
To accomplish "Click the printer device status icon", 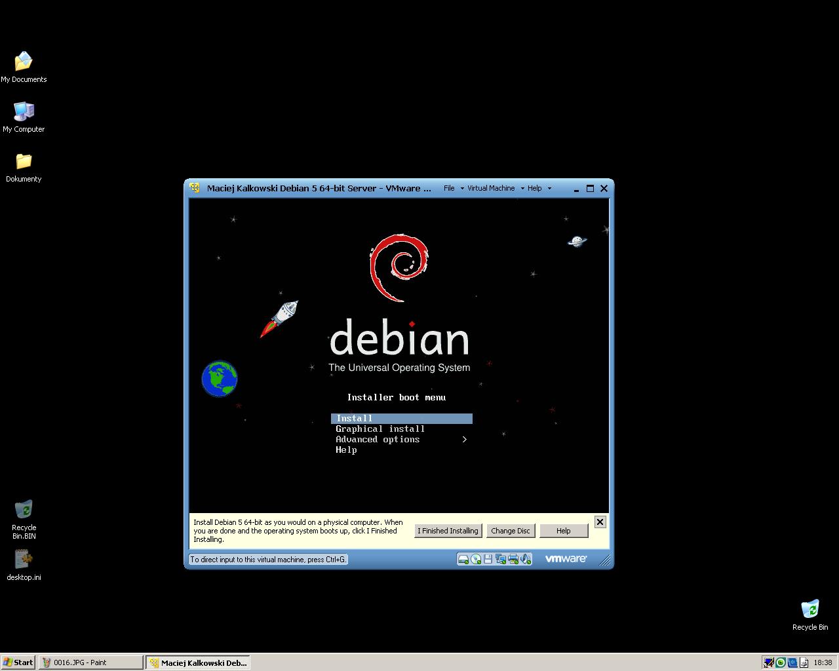I will tap(513, 559).
